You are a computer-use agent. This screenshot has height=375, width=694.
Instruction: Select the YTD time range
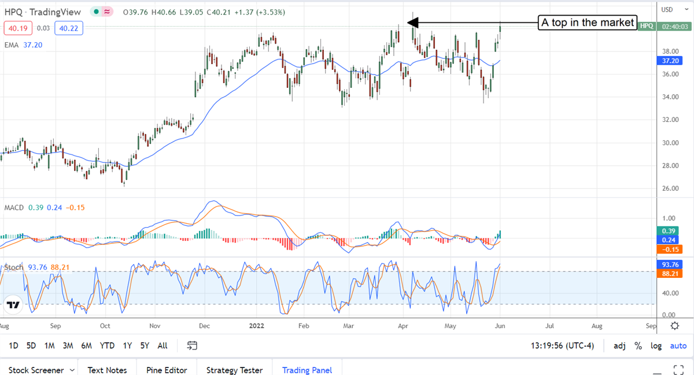click(107, 346)
